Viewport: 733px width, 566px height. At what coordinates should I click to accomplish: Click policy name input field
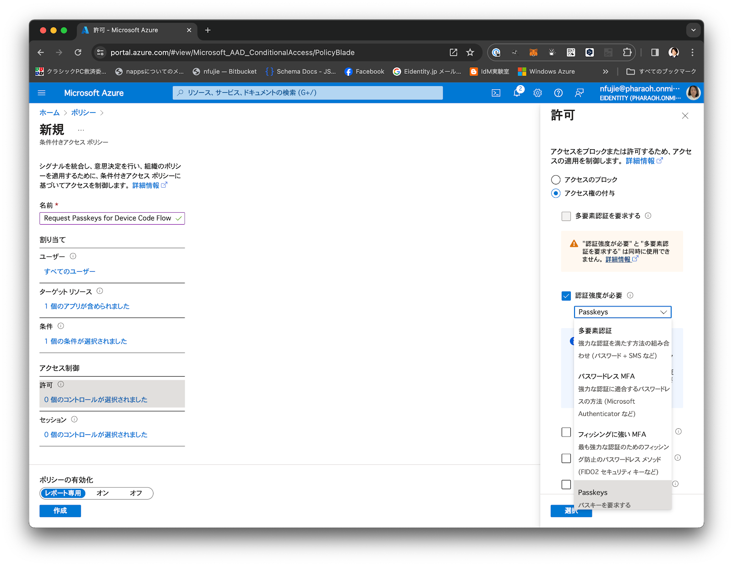[x=112, y=218]
